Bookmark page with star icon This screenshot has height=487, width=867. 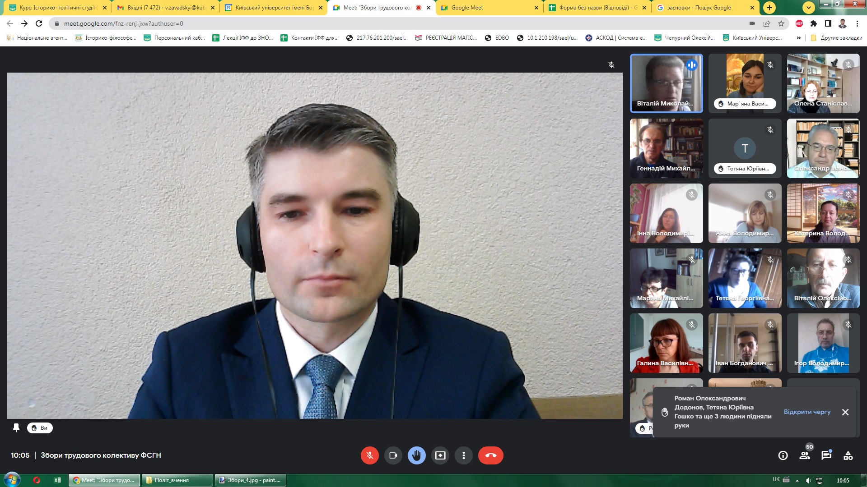click(781, 23)
